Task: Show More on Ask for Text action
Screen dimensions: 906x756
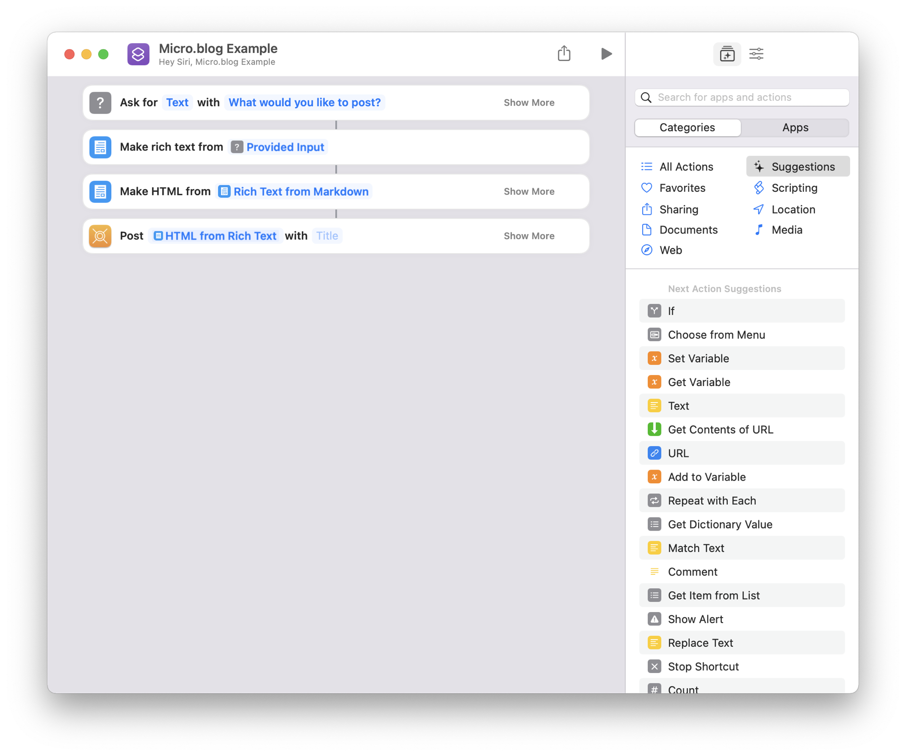Action: coord(529,103)
